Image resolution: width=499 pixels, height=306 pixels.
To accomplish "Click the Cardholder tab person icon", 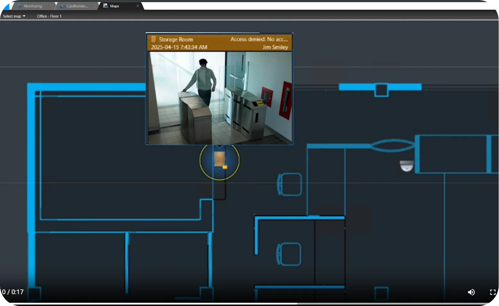I will click(63, 6).
